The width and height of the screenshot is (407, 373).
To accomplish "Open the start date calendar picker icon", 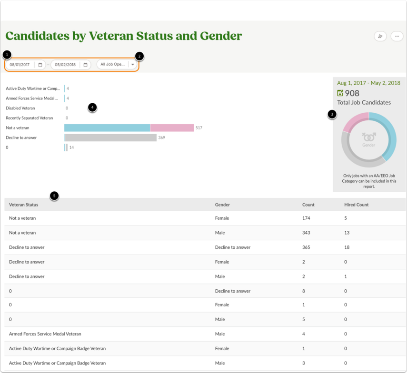I will [40, 65].
